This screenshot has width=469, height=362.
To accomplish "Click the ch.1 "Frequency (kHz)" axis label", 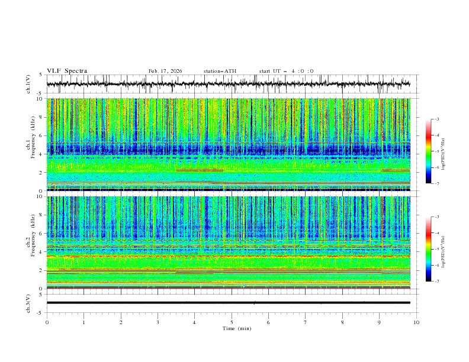I will coord(33,136).
